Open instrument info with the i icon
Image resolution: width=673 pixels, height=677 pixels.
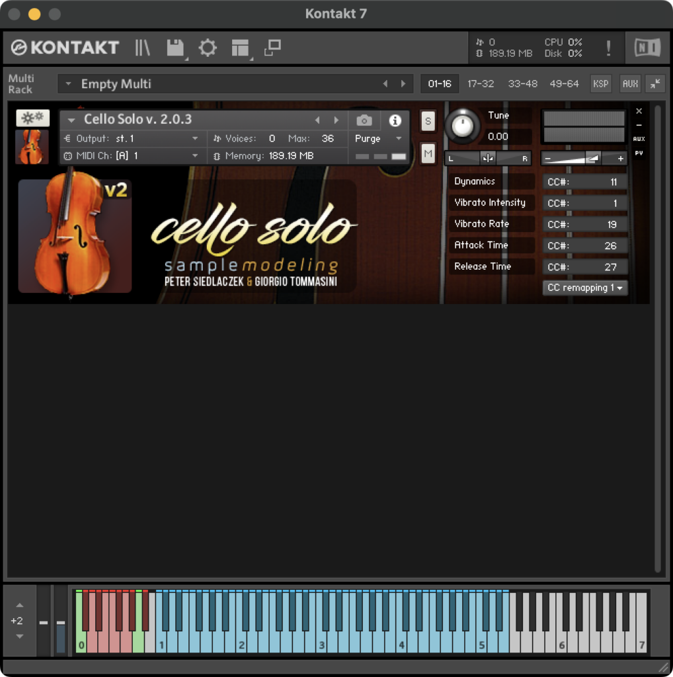tap(395, 120)
